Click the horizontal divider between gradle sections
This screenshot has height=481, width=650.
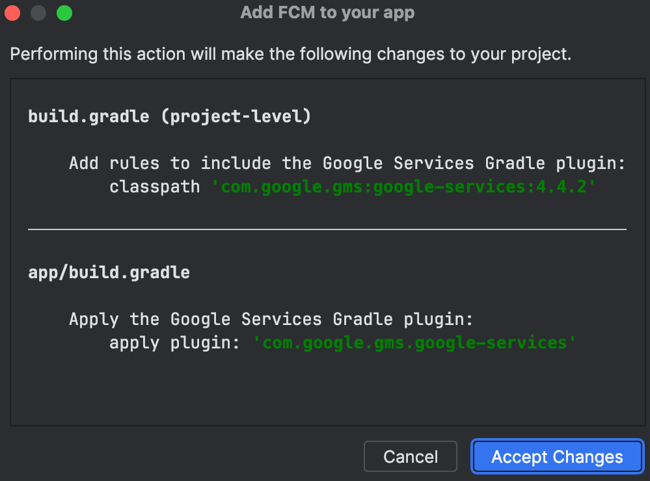[327, 229]
